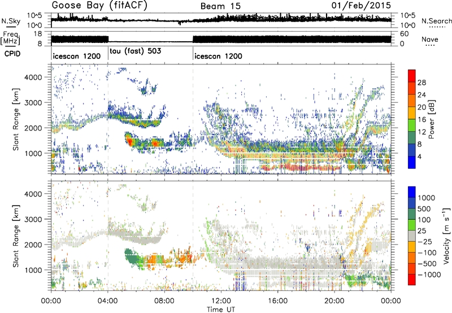This screenshot has height=313, width=452.
Task: Click the blue top of velocity colorbar
Action: (412, 192)
